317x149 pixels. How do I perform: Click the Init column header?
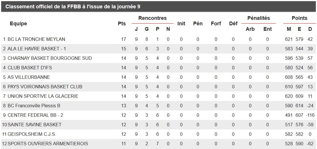click(181, 24)
